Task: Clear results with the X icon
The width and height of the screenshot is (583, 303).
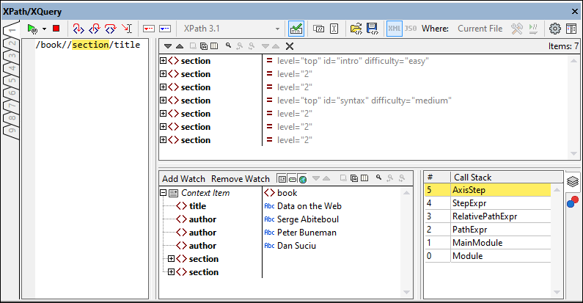Action: coord(290,45)
